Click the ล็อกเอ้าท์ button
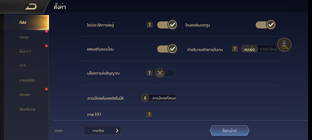The height and width of the screenshot is (140, 312). pyautogui.click(x=229, y=131)
